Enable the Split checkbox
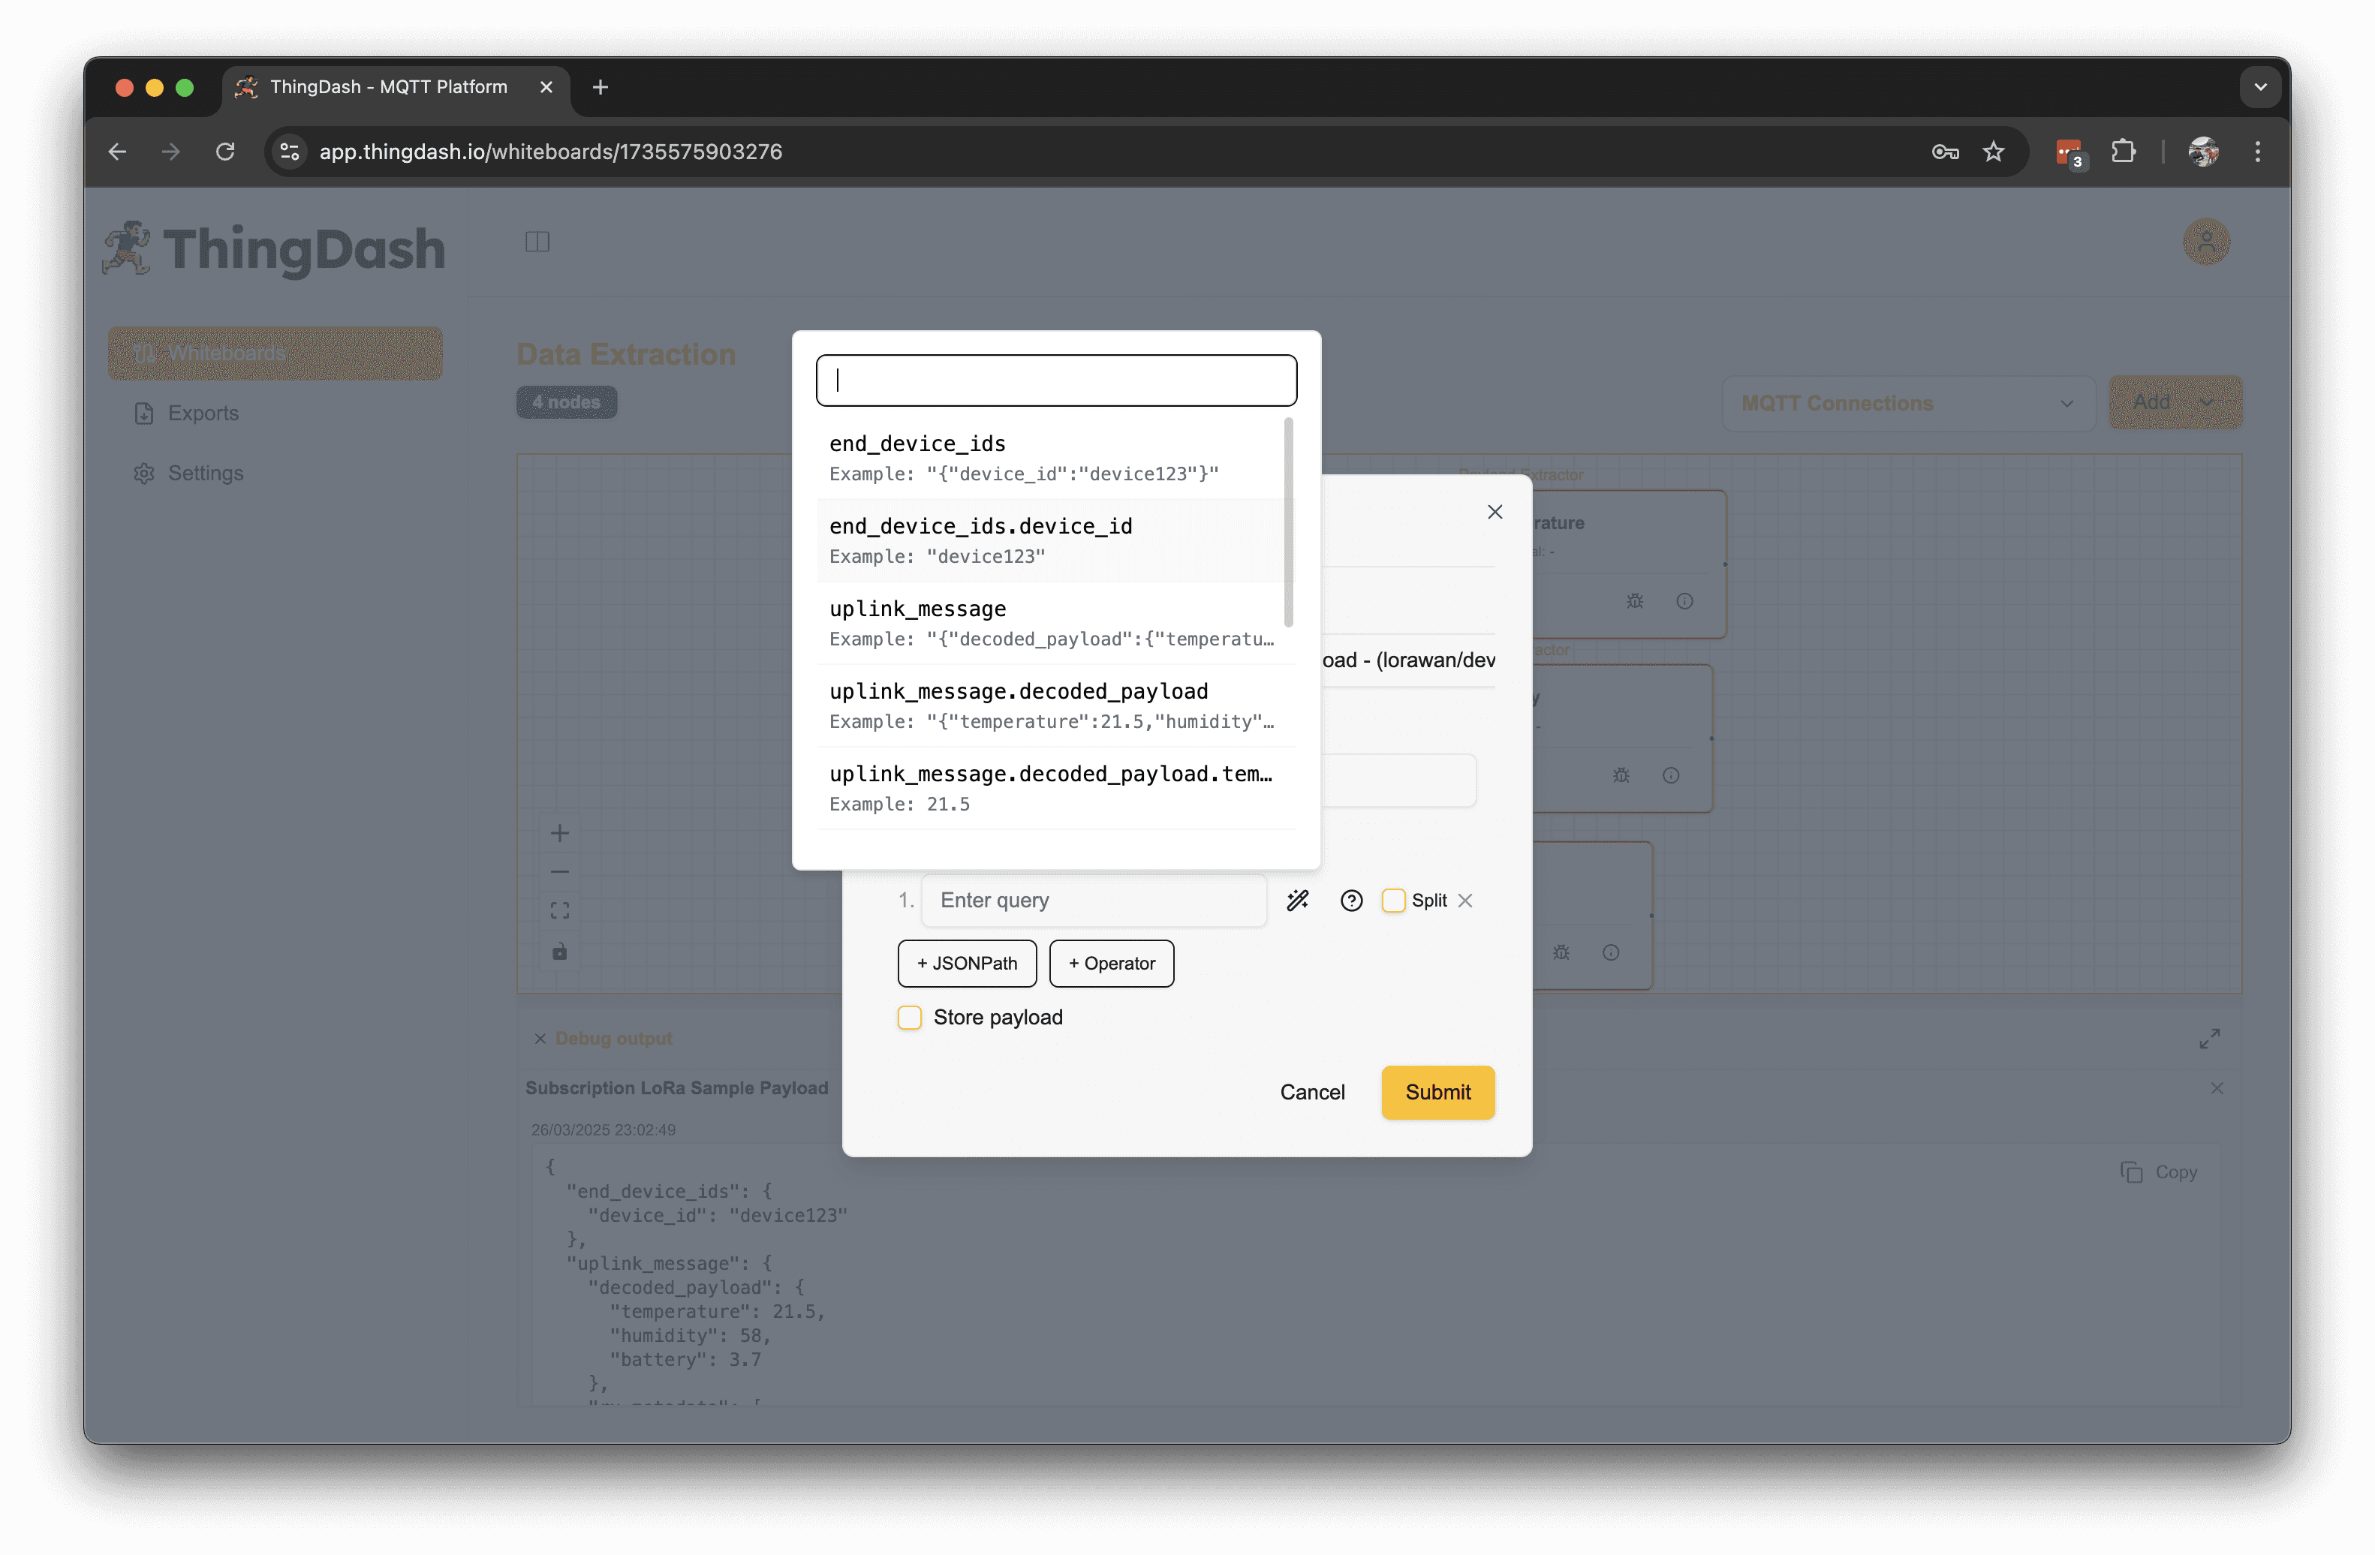Viewport: 2375px width, 1555px height. 1393,901
